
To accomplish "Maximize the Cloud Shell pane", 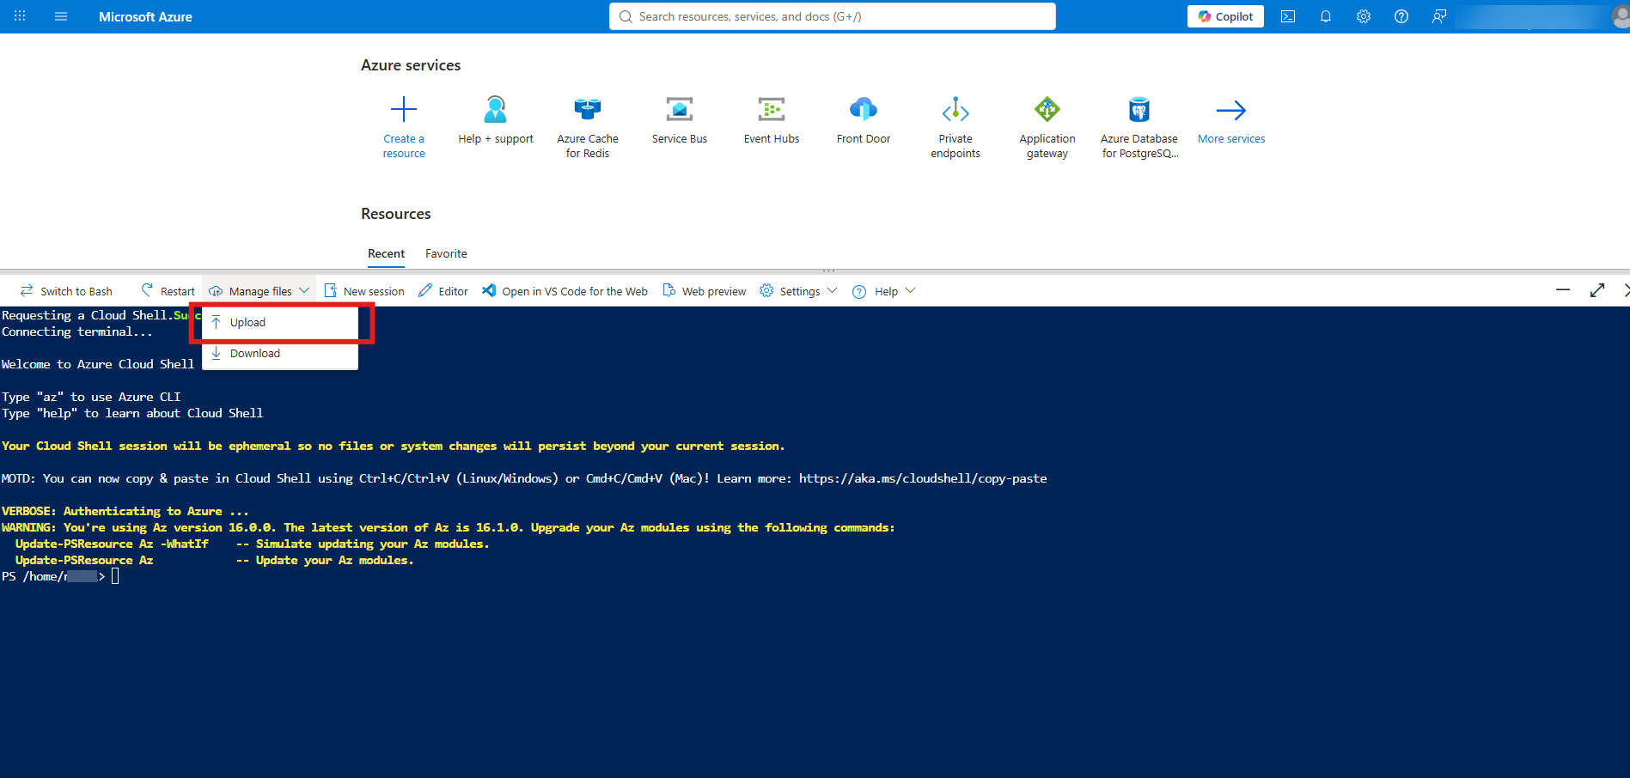I will point(1597,290).
